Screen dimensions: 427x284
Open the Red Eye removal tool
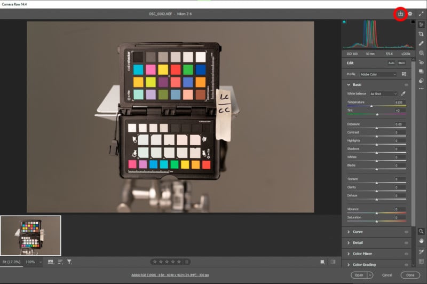[421, 62]
